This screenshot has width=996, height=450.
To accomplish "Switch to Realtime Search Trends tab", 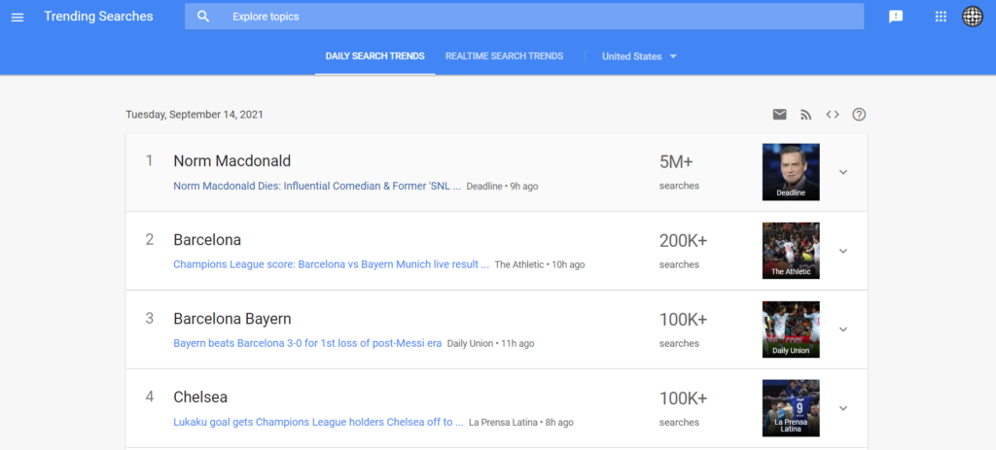I will [x=505, y=55].
